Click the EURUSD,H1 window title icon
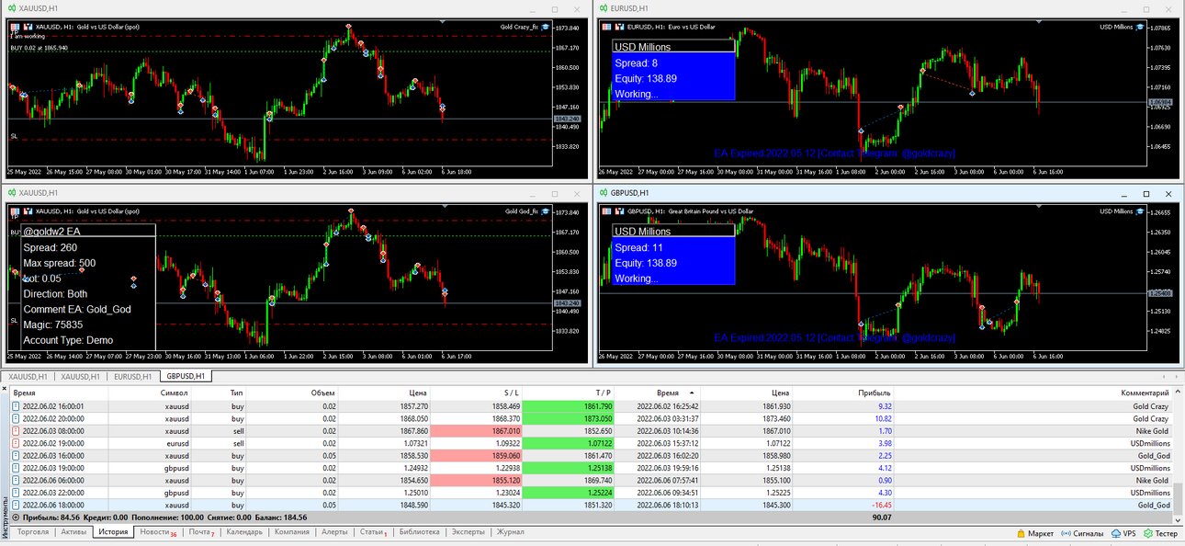This screenshot has height=546, width=1185. [604, 8]
